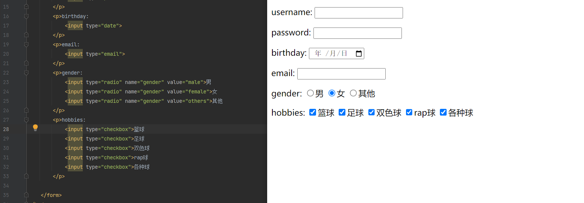
Task: Uncheck the 各种球 hobby checkbox
Action: 443,112
